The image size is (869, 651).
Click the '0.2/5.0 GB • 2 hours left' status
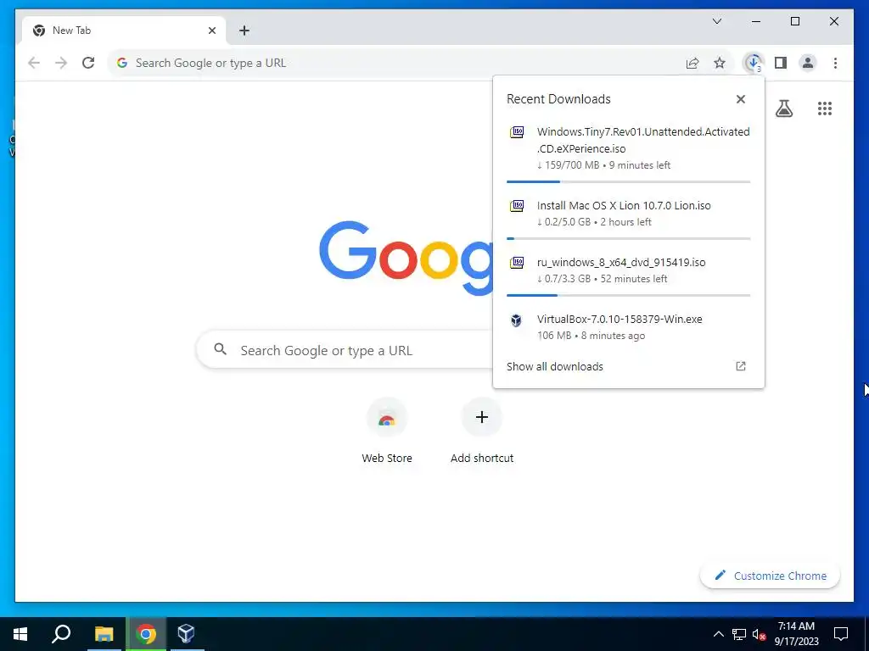594,222
